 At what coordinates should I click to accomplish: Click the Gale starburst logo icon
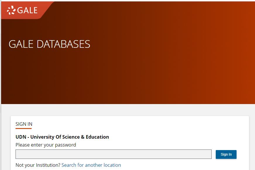[x=11, y=10]
